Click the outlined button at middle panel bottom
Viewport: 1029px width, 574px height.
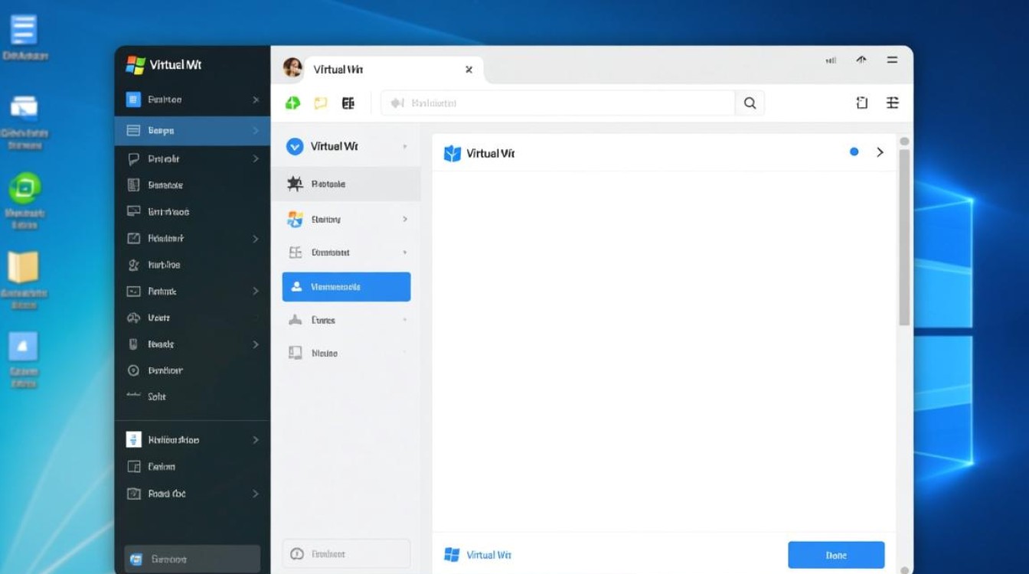[346, 554]
